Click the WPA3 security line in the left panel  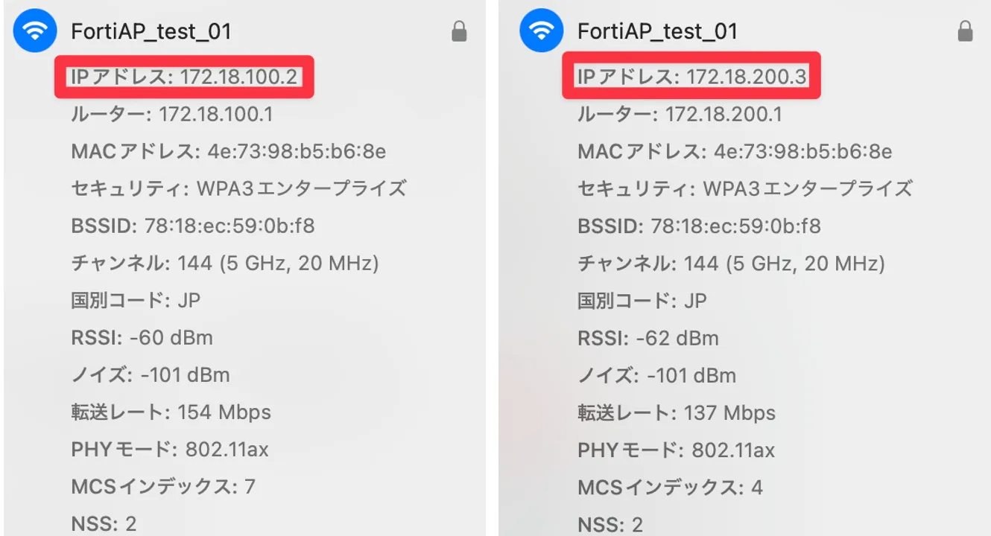pyautogui.click(x=238, y=189)
